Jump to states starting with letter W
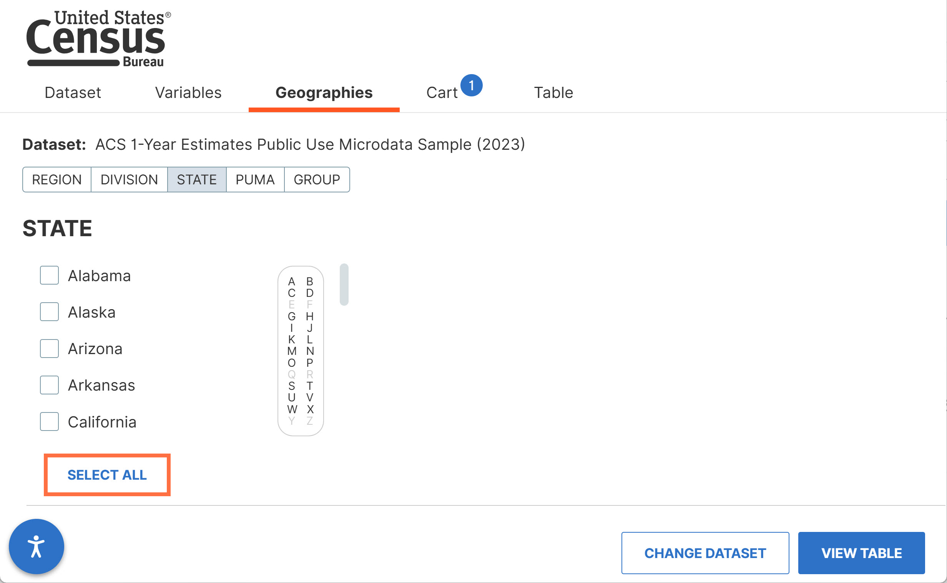The height and width of the screenshot is (583, 947). [292, 409]
